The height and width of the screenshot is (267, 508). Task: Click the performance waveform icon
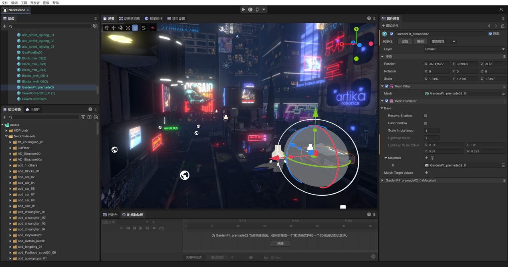pos(153,28)
